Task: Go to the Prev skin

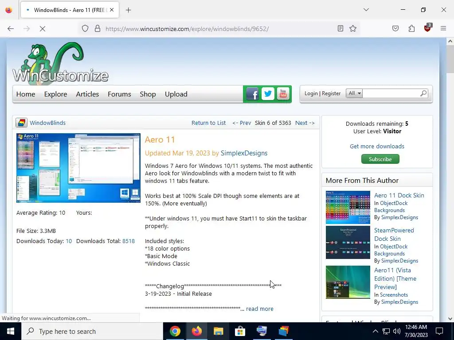Action: (242, 123)
